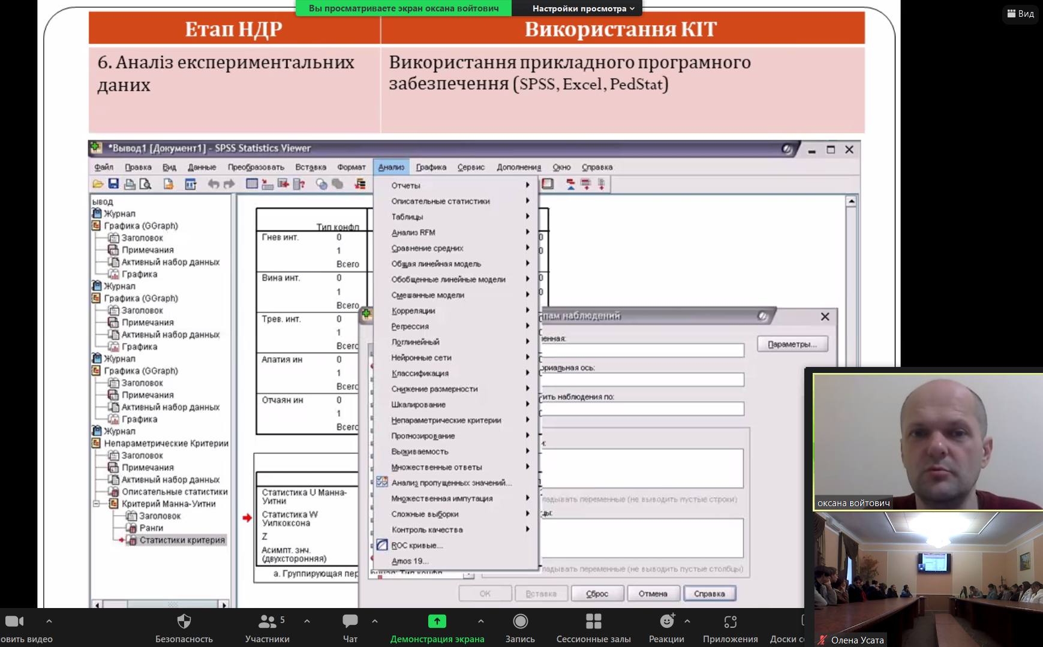Expand chevron next to Демонстрация экрана
The width and height of the screenshot is (1043, 647).
(481, 621)
